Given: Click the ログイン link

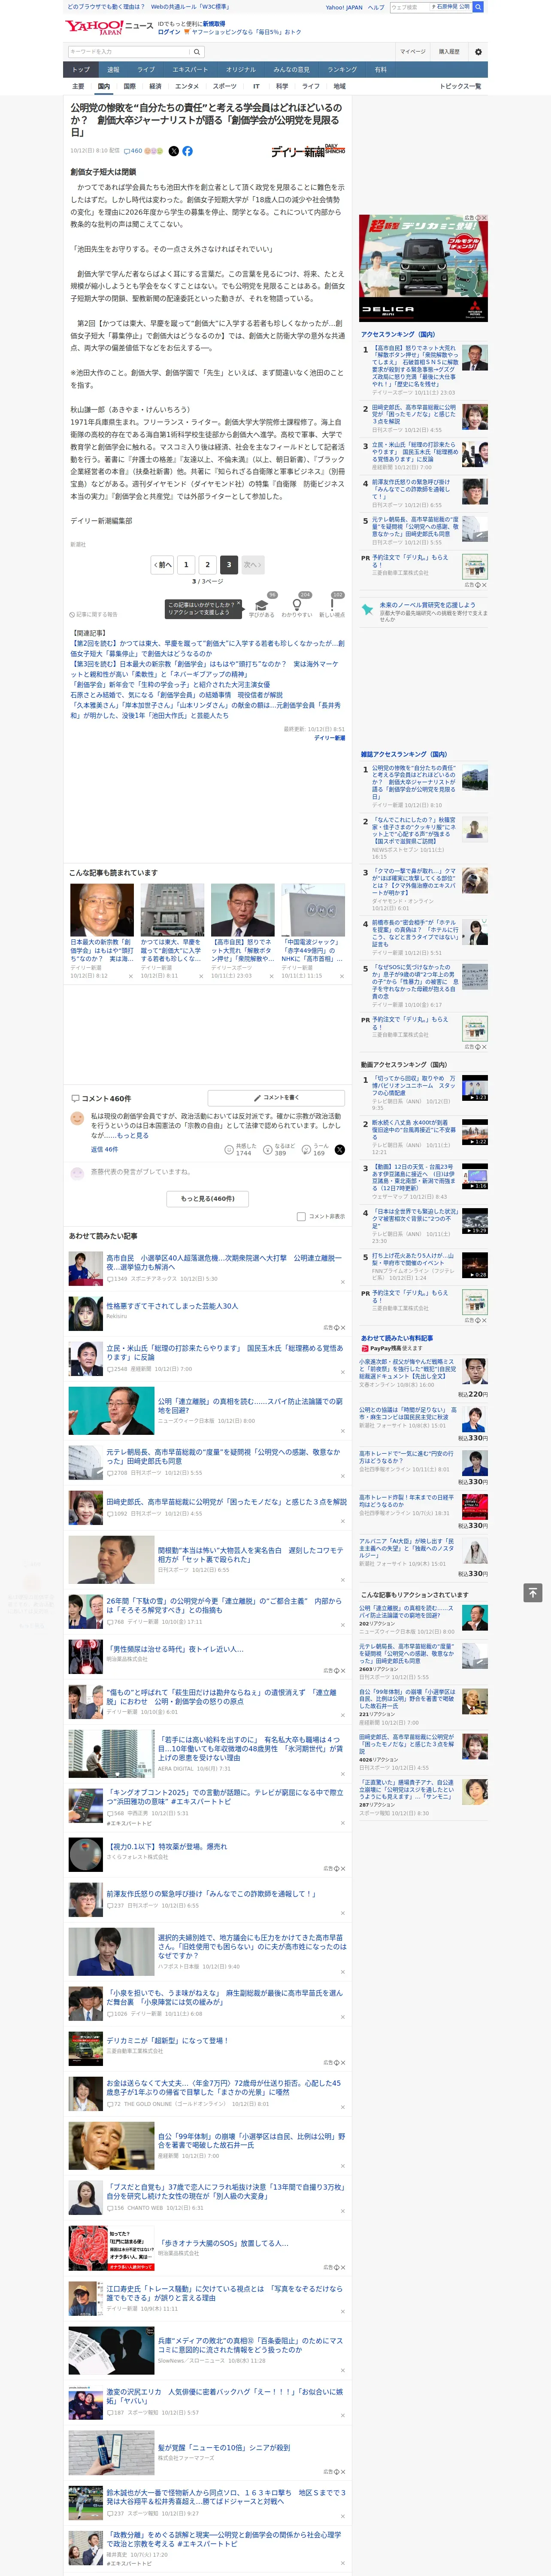Looking at the screenshot, I should pyautogui.click(x=169, y=32).
